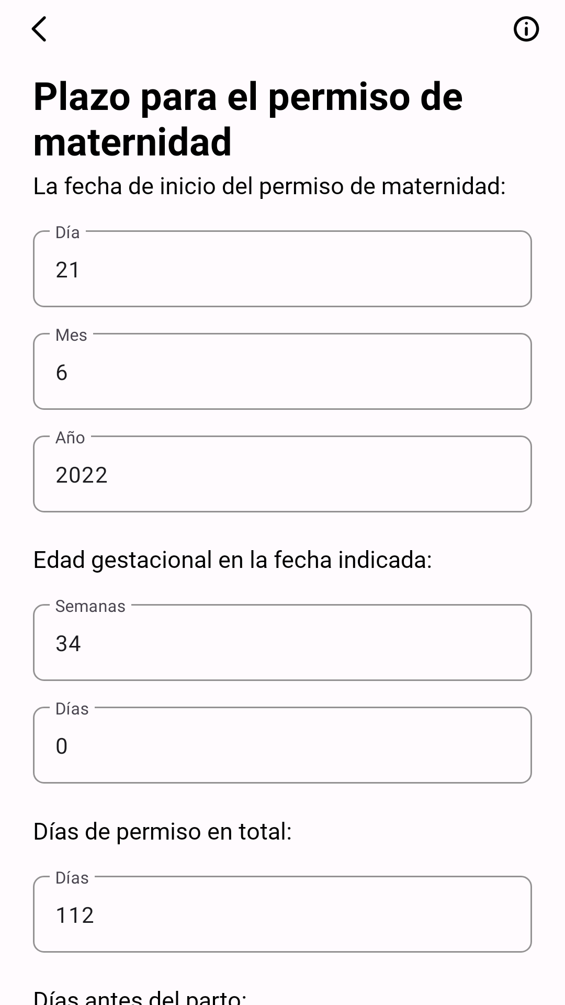Image resolution: width=565 pixels, height=1005 pixels.
Task: Click the floating "Mes" field label
Action: [x=71, y=336]
